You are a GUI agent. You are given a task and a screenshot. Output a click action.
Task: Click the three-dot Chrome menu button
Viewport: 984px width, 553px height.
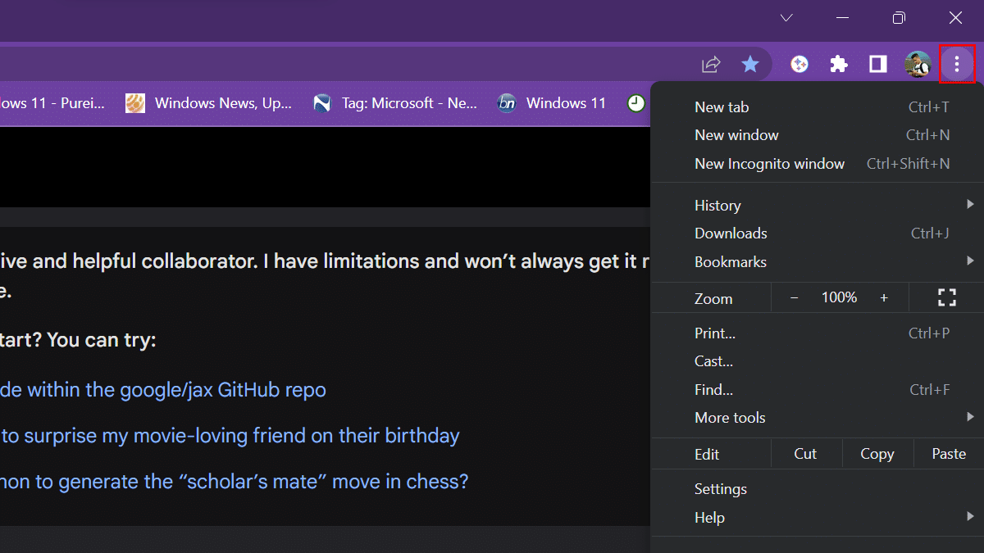(956, 64)
